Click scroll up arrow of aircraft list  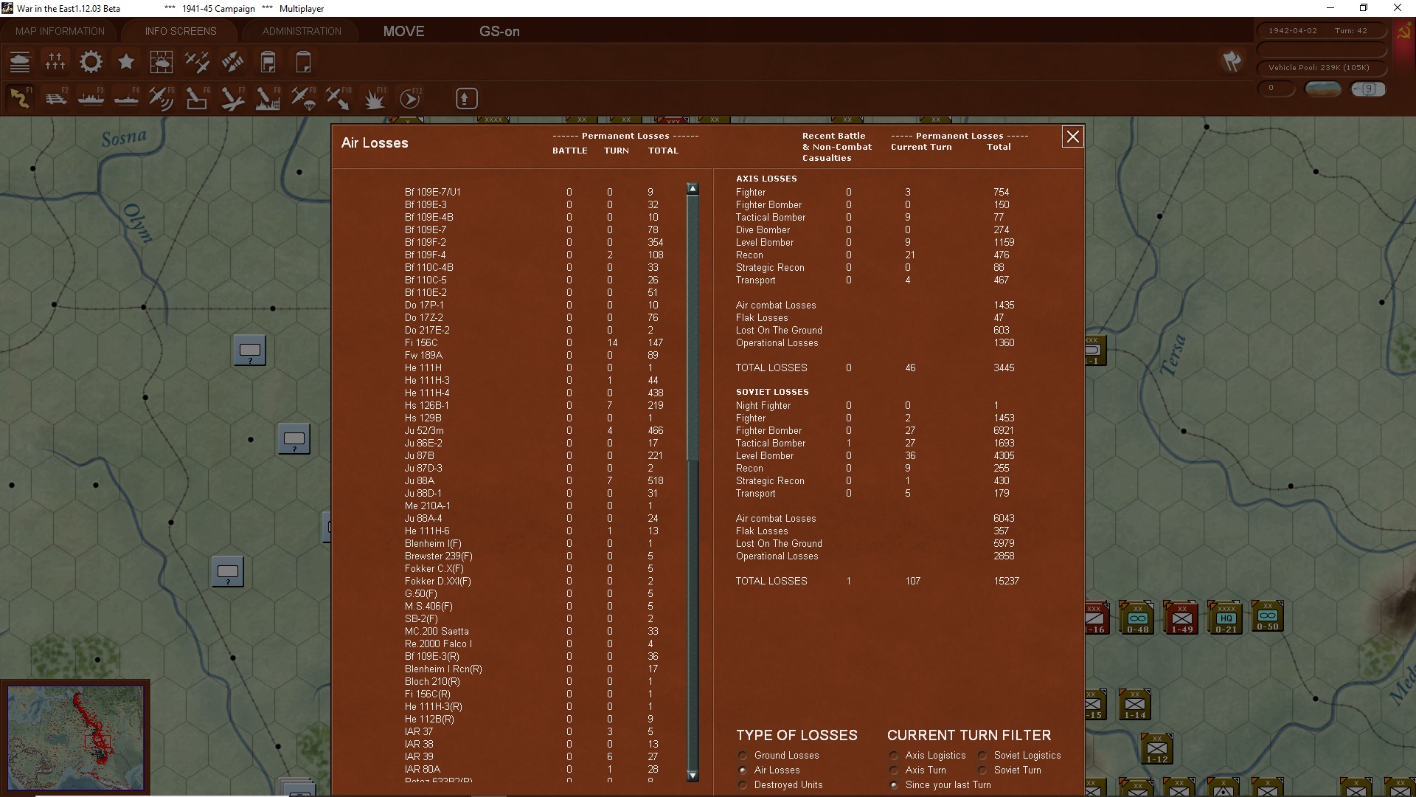tap(693, 188)
